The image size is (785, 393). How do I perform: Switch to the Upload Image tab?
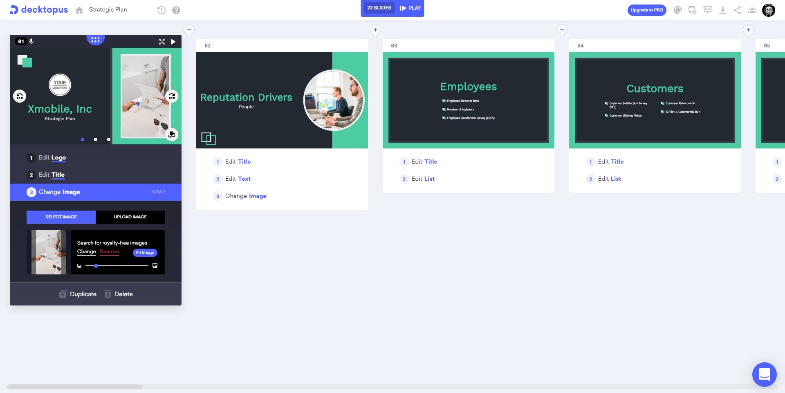click(130, 217)
